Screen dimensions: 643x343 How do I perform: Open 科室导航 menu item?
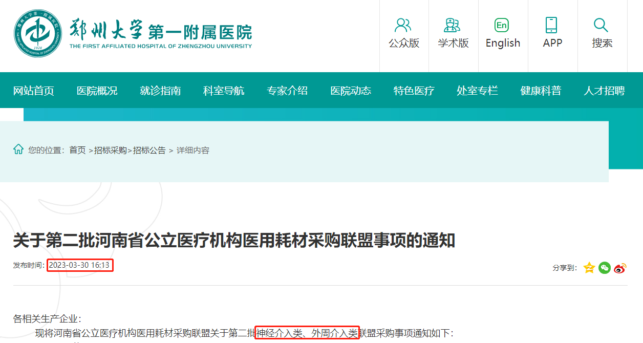224,91
